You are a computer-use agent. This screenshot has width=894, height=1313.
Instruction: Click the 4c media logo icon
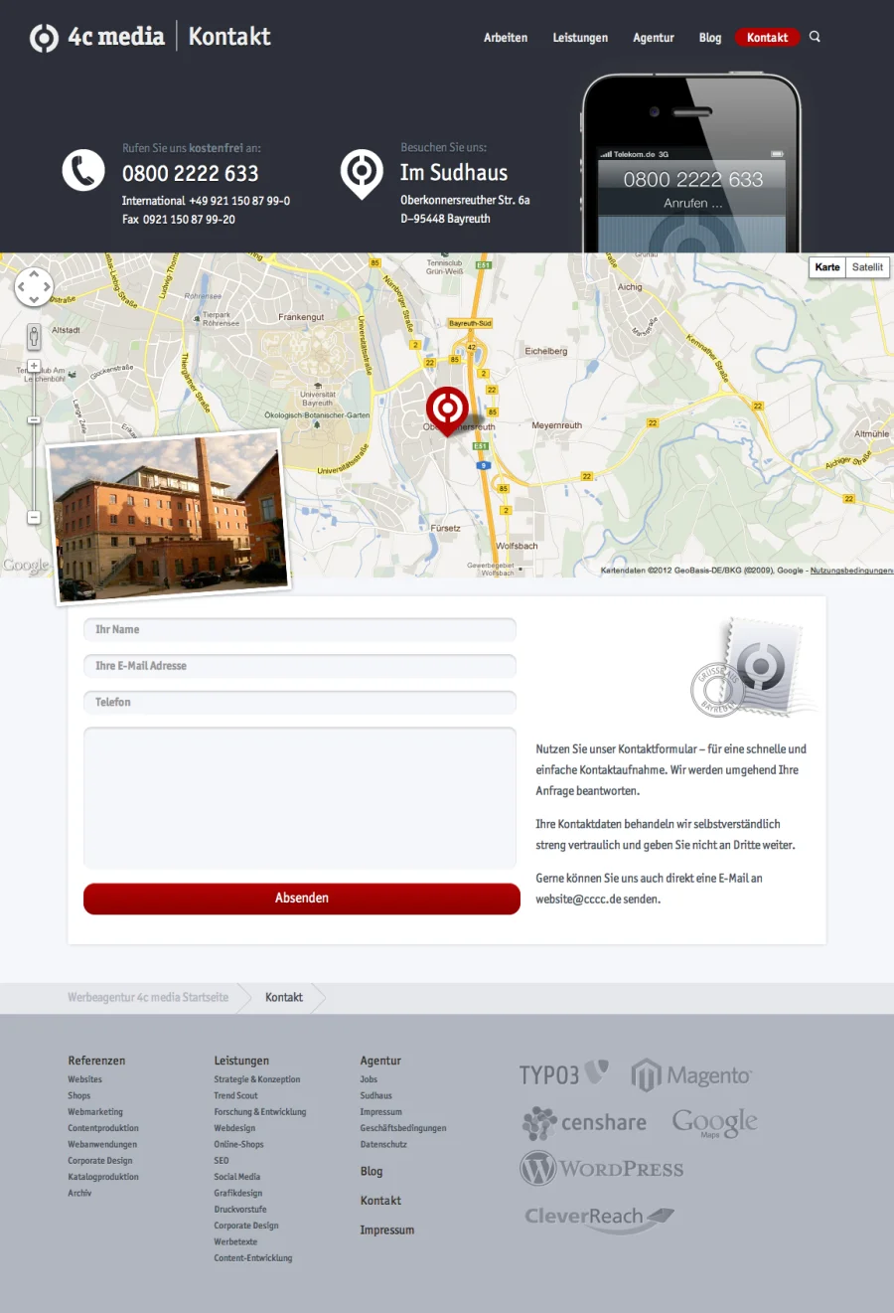[44, 38]
